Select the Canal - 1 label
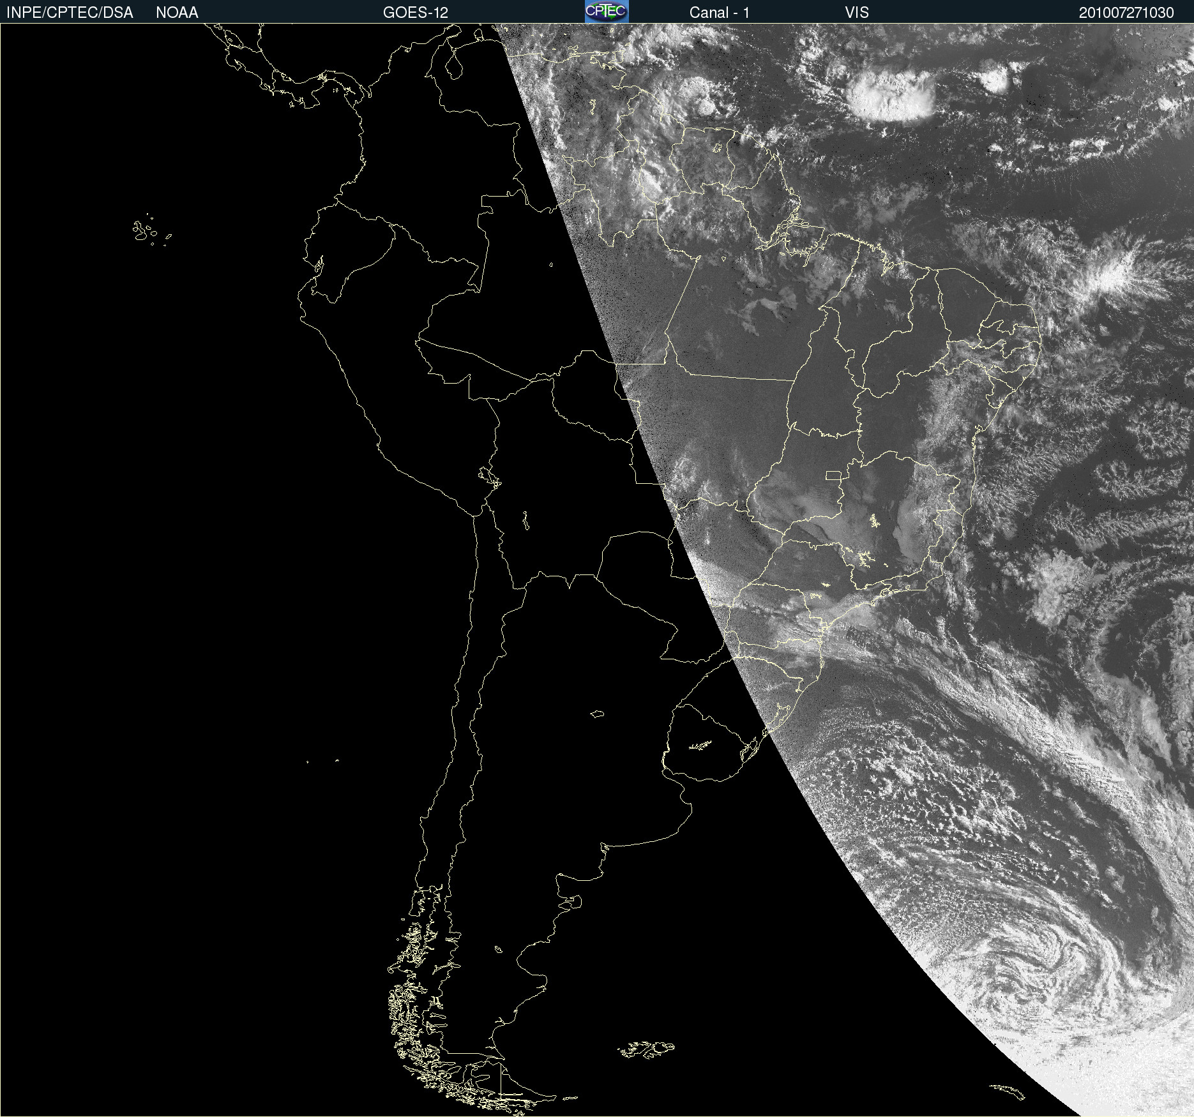The image size is (1194, 1117). coord(720,13)
